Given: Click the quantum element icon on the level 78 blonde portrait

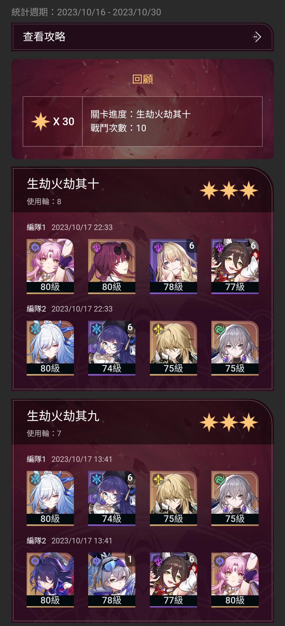Looking at the screenshot, I should click(158, 247).
